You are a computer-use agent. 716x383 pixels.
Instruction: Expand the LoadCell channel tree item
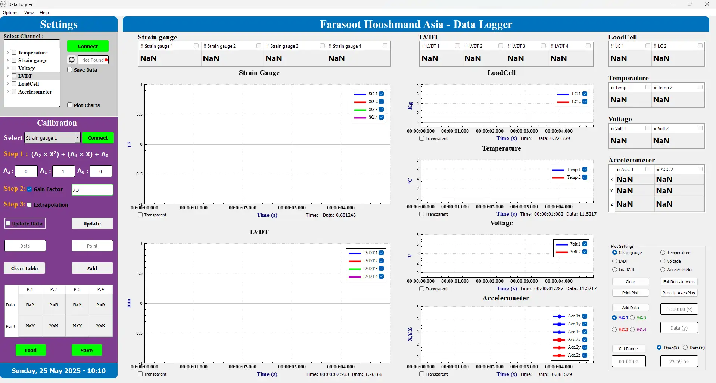(8, 84)
